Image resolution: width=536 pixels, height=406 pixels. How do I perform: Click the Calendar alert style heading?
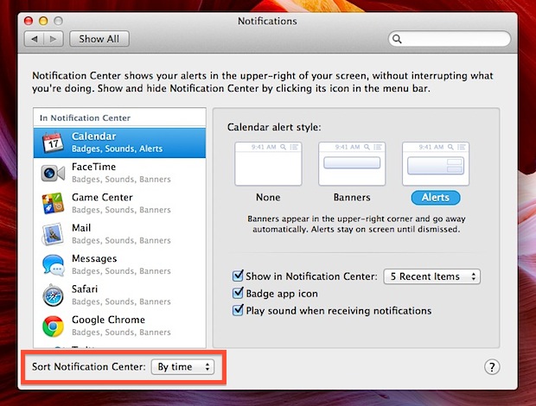274,127
